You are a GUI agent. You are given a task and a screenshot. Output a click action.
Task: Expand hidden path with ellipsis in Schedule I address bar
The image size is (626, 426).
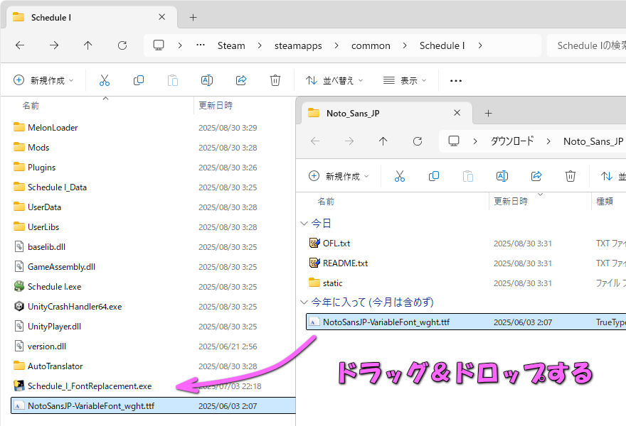click(201, 45)
